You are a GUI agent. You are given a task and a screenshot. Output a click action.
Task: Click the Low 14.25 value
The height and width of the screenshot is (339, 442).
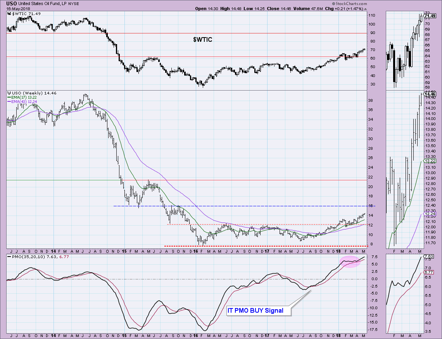tap(254, 9)
